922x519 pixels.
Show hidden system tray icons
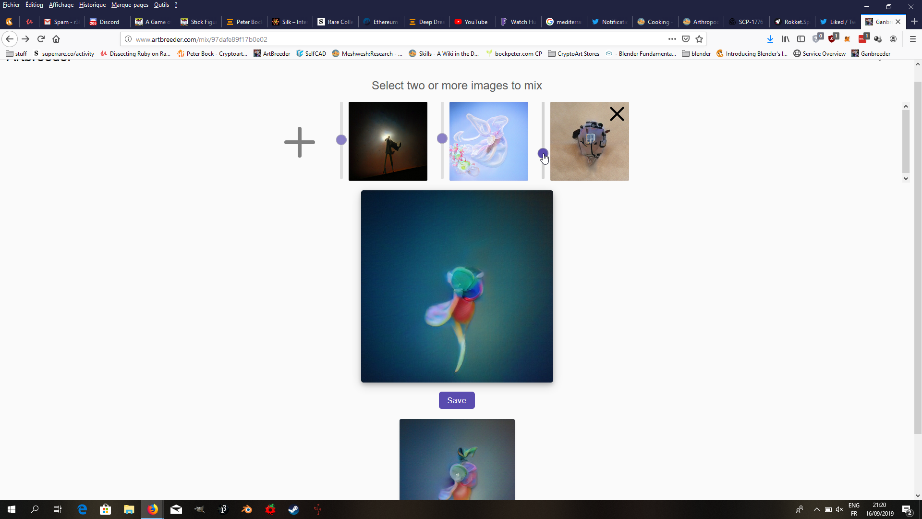816,509
